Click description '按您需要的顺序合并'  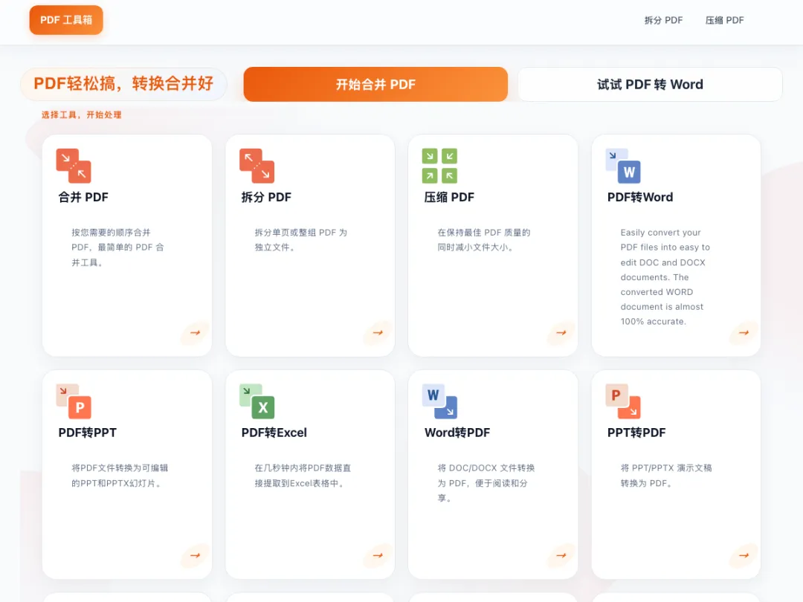111,233
